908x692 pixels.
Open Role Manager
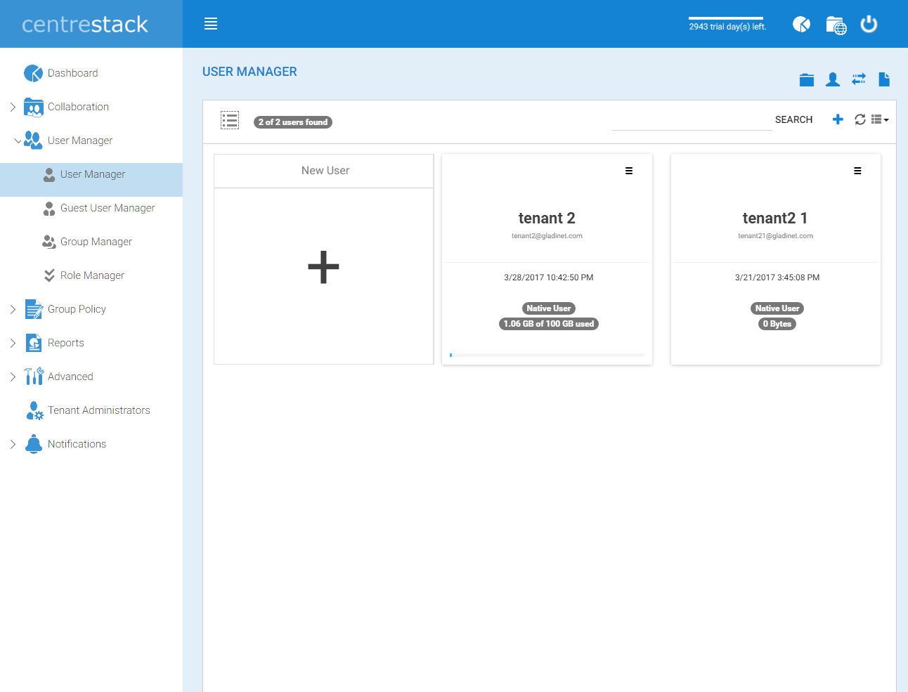coord(92,275)
